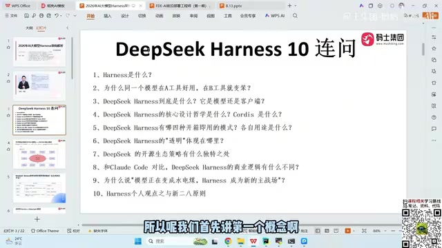Screen dimensions: 442x248
Task: Select slide 5 thumbnail with table
Action: coord(39,188)
